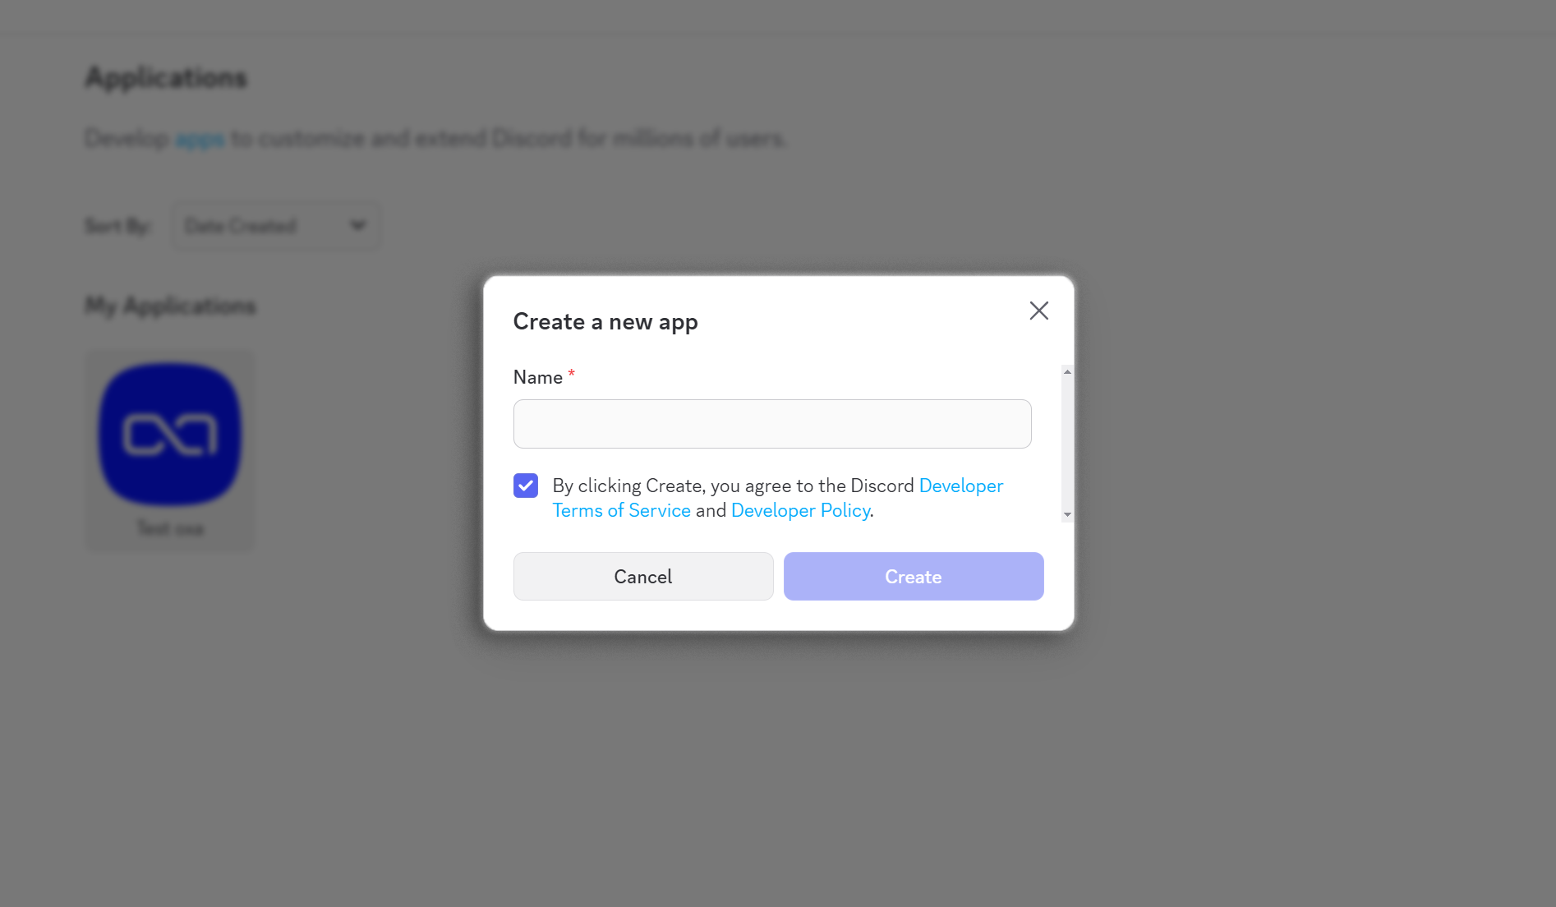Image resolution: width=1556 pixels, height=907 pixels.
Task: Click the Sort By dropdown arrow
Action: click(358, 226)
